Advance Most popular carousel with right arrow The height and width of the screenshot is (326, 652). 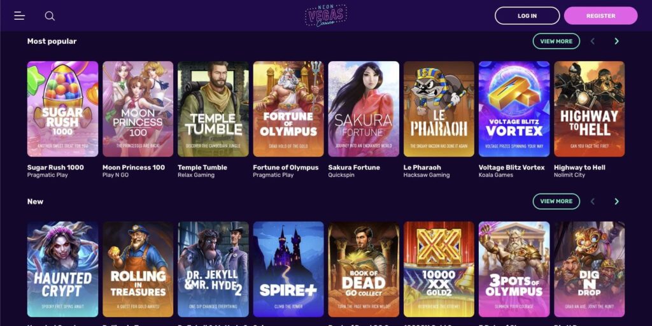click(x=616, y=41)
